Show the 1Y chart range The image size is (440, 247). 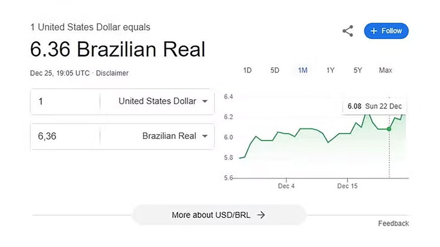(330, 70)
